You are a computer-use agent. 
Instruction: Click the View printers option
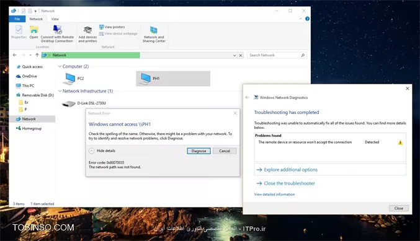(x=112, y=27)
